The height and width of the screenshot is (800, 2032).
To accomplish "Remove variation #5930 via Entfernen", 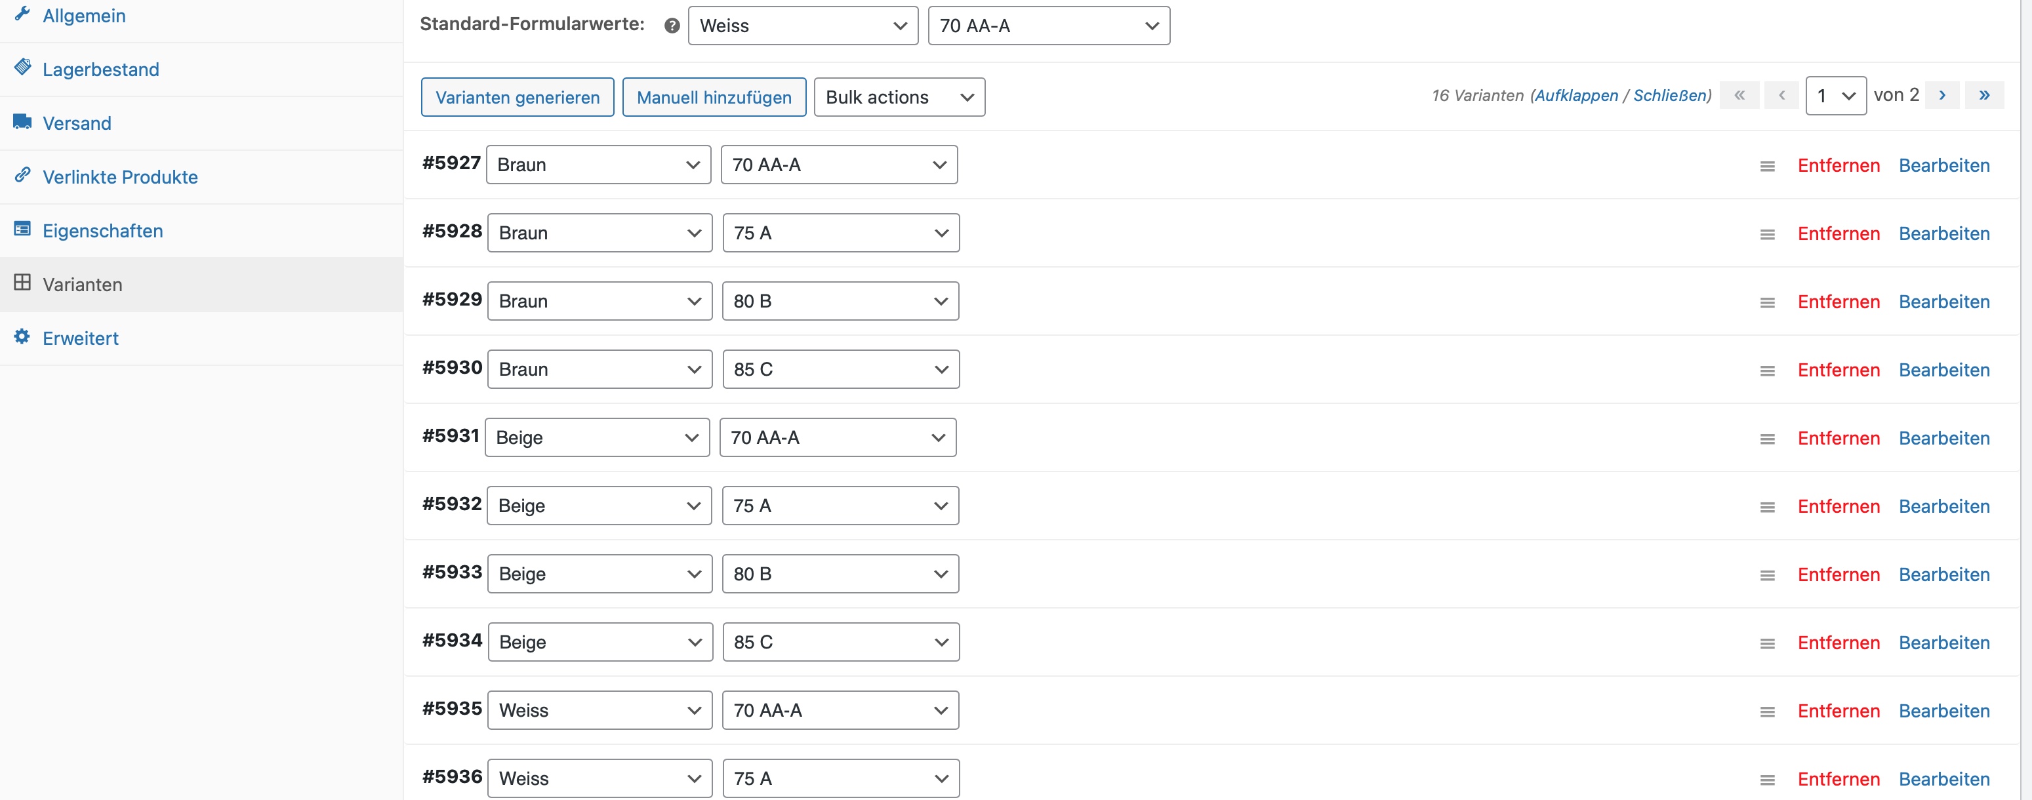I will pos(1838,370).
